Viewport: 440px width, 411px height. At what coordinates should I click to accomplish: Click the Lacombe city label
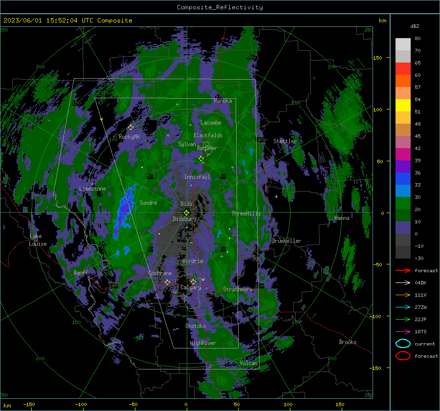point(211,123)
